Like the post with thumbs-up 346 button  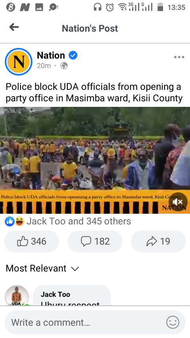pos(32,241)
